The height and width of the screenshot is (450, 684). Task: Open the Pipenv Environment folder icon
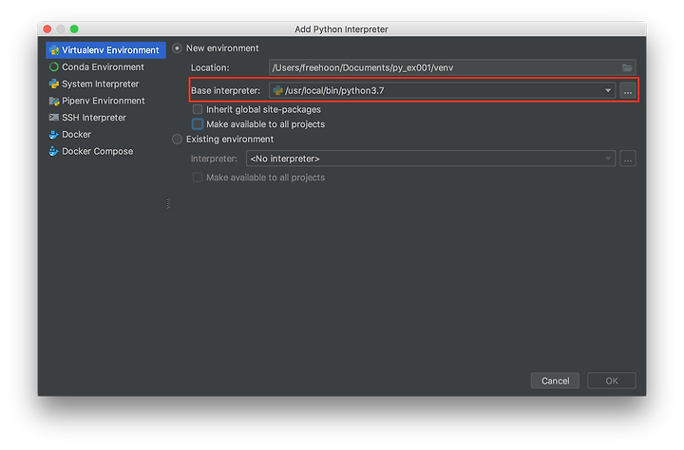coord(54,101)
